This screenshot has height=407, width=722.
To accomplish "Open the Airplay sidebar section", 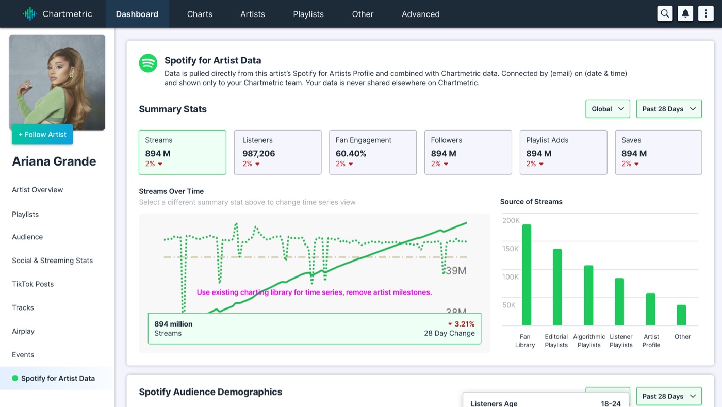I will [23, 331].
